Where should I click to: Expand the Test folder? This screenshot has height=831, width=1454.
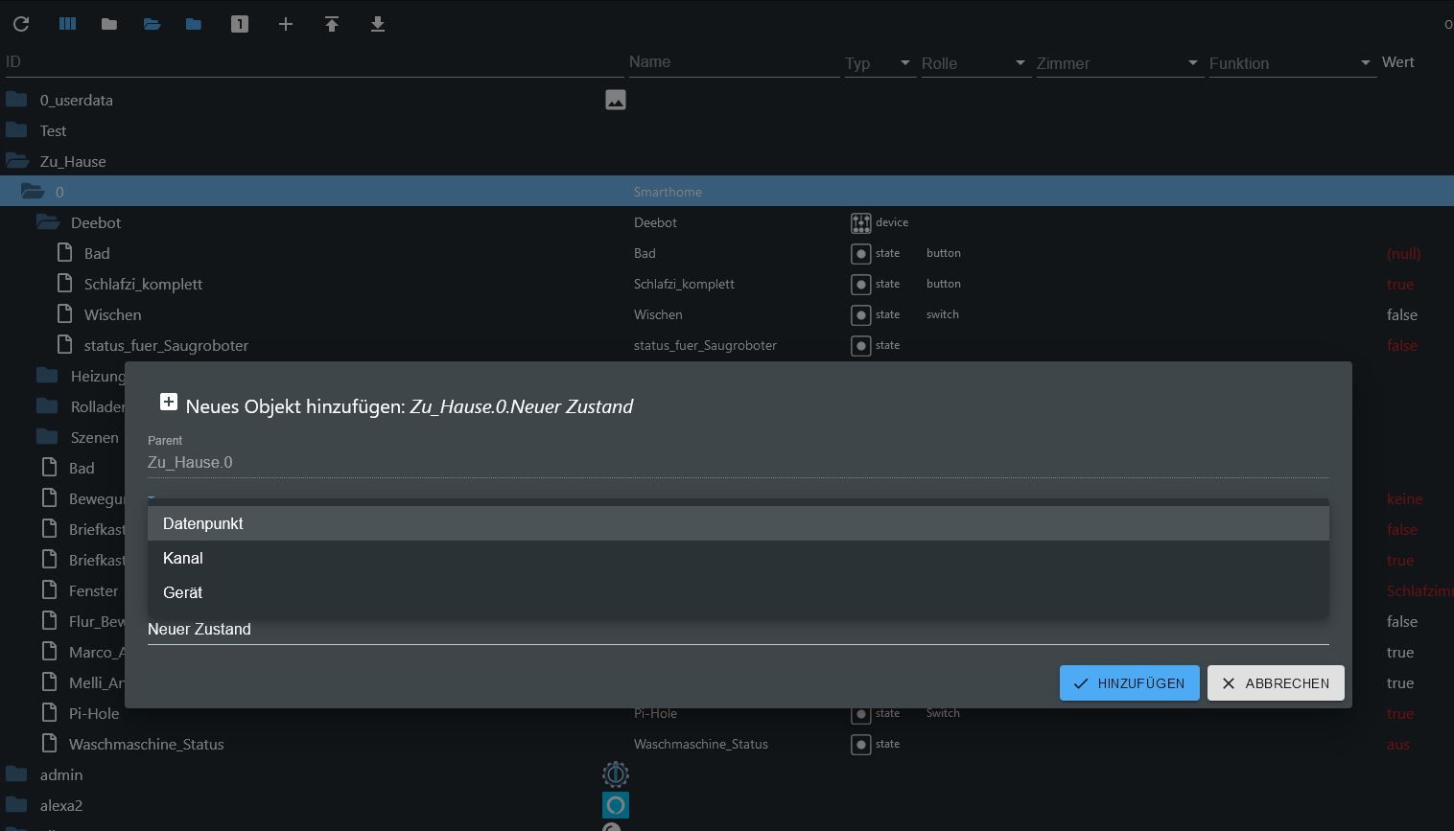(x=16, y=130)
